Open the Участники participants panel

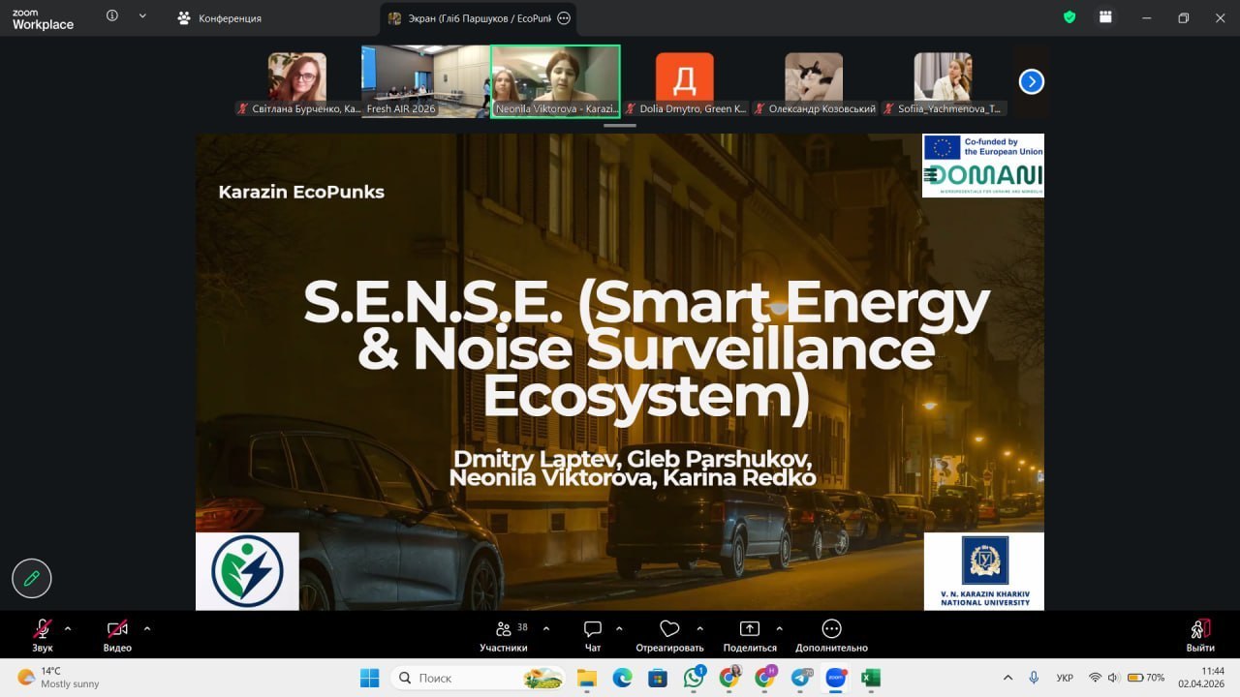coord(504,630)
